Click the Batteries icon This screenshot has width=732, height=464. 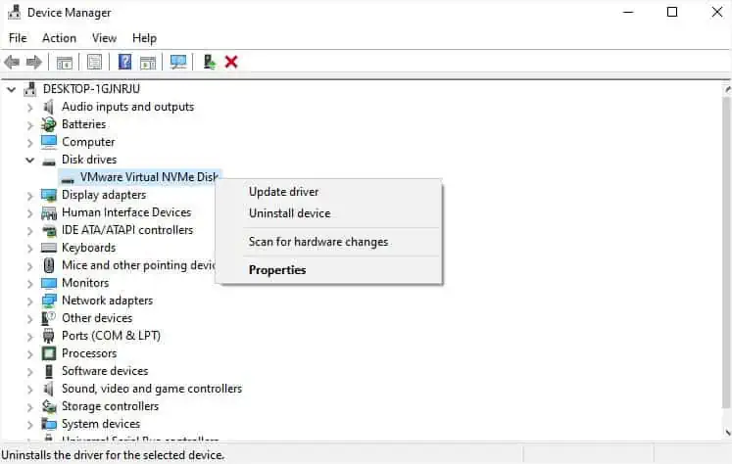49,124
